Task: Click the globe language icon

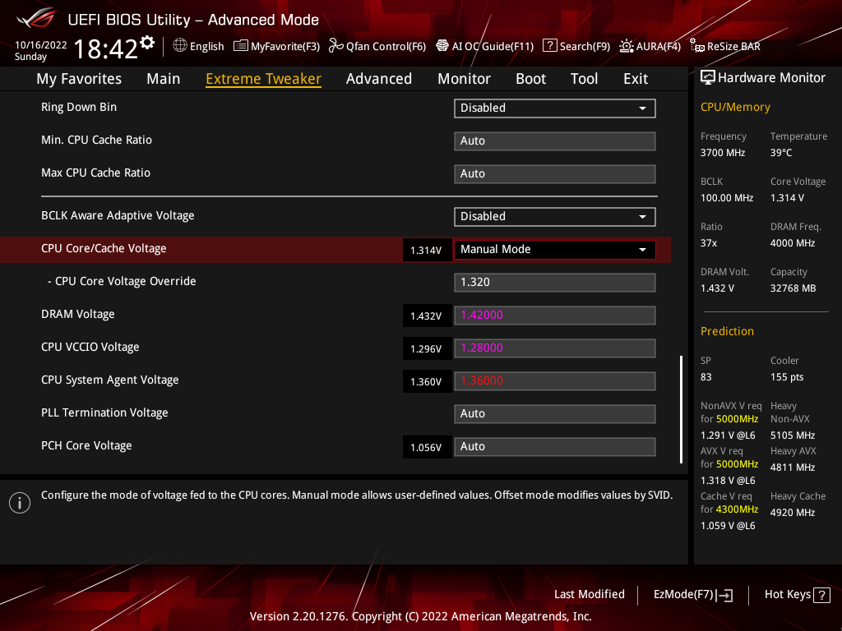Action: [180, 46]
